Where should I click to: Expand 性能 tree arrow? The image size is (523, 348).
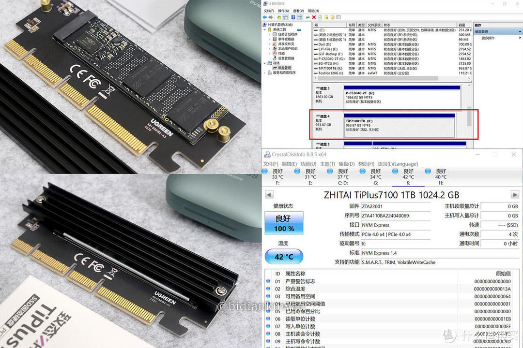pos(270,53)
